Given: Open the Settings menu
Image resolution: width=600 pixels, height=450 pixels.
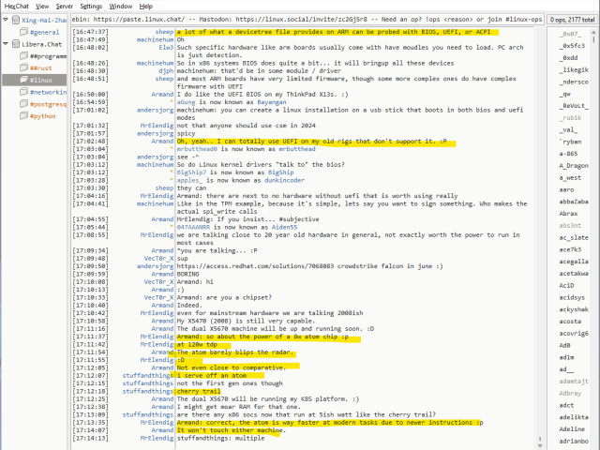Looking at the screenshot, I should [x=92, y=6].
